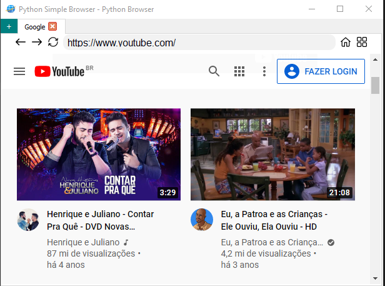Click scrollbar down arrow
This screenshot has width=385, height=286.
point(375,278)
